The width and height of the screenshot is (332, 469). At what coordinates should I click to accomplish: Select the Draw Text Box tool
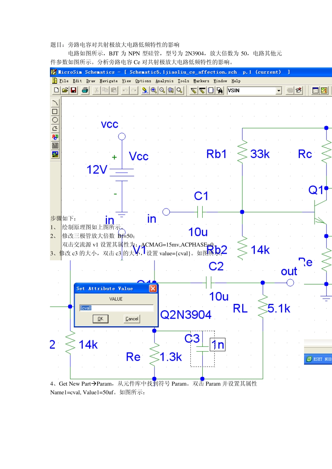[x=55, y=146]
